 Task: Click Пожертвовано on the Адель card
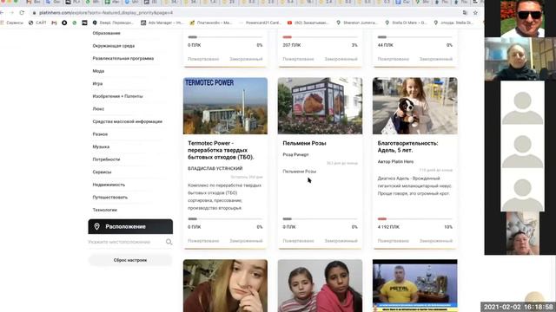coord(394,241)
